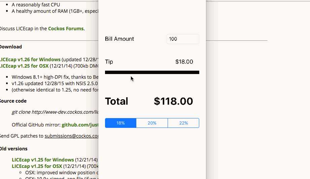Open the Cockos Forums link

pos(66,29)
